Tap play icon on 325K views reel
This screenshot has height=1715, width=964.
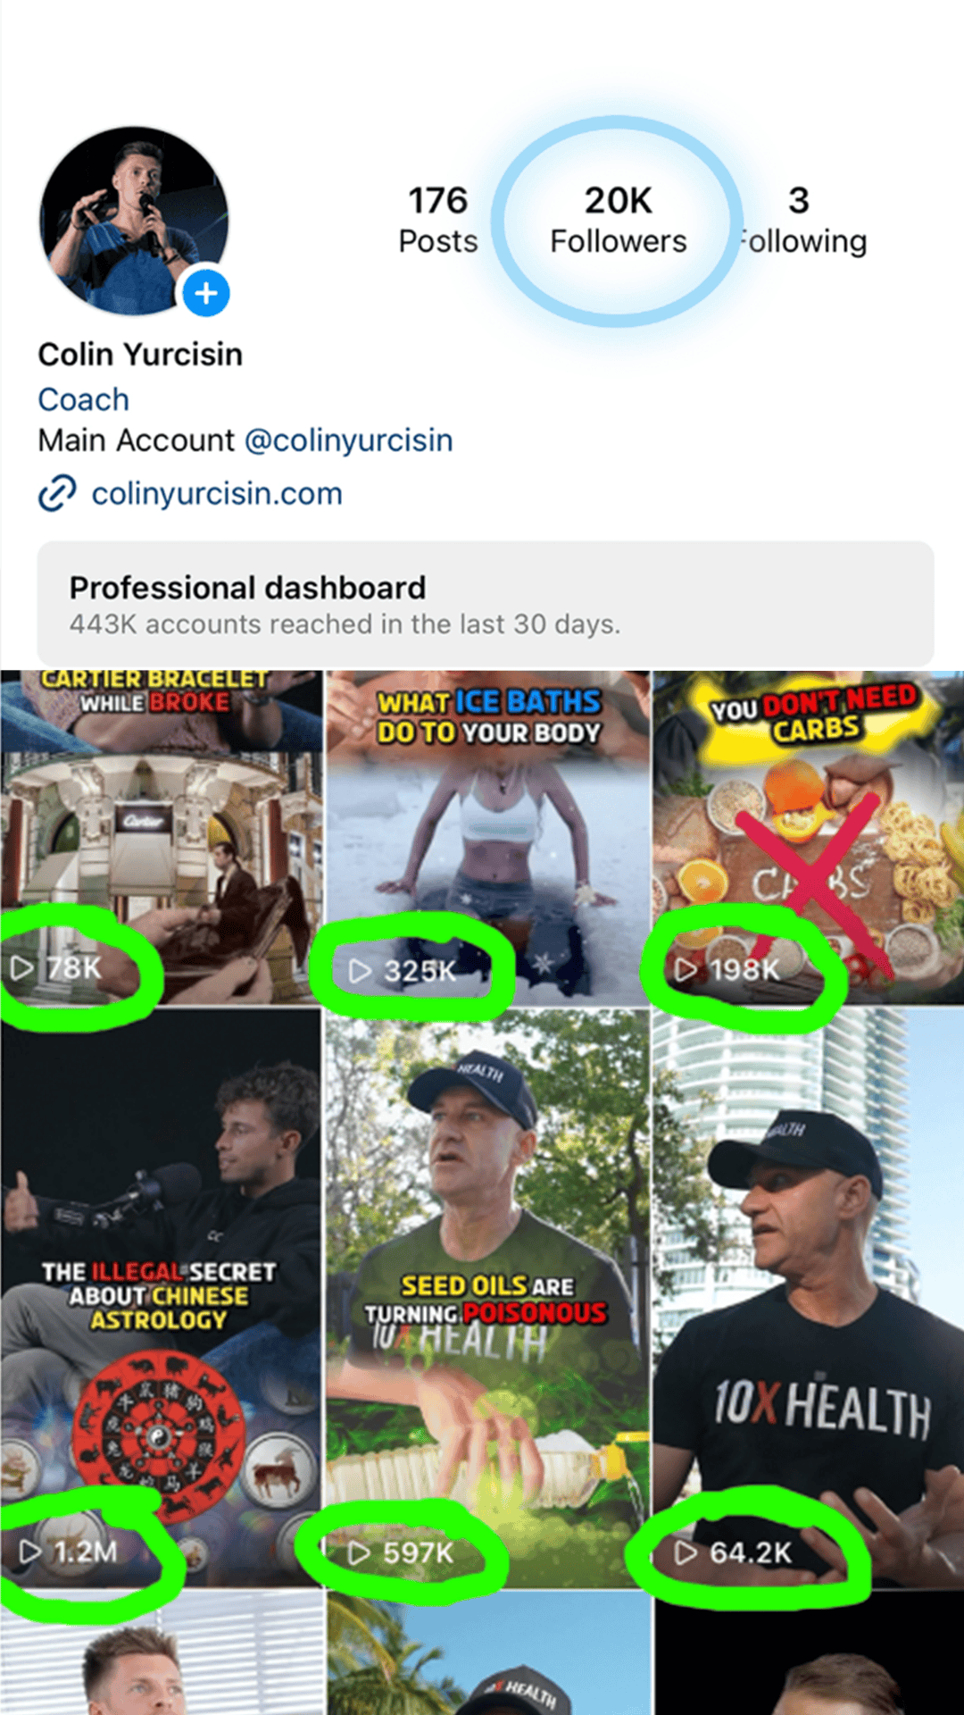(360, 971)
